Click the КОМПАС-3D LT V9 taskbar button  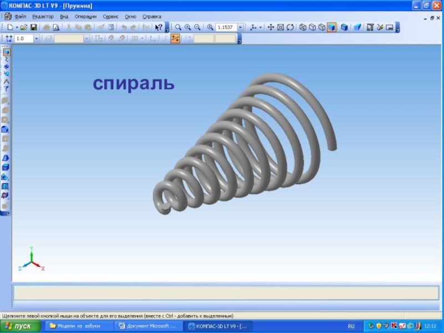pos(218,326)
